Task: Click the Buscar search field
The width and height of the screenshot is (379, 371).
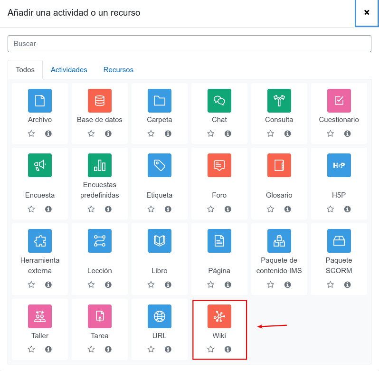Action: (189, 44)
